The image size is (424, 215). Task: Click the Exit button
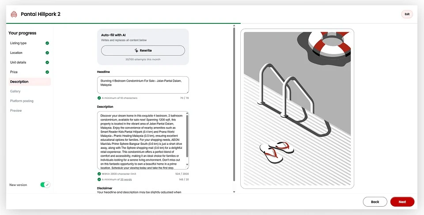(x=407, y=14)
